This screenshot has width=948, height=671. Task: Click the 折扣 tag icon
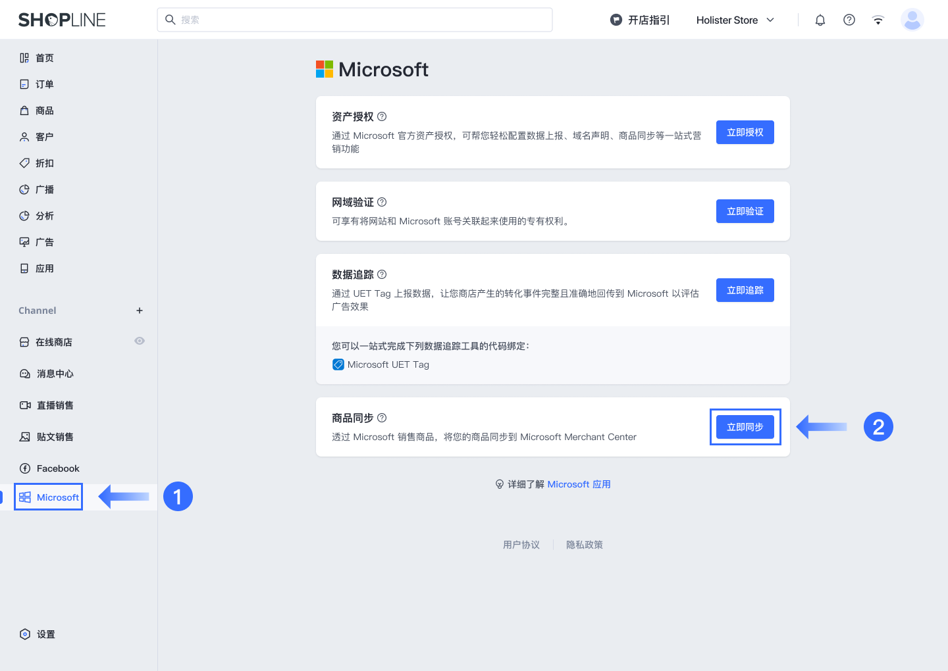pyautogui.click(x=24, y=163)
